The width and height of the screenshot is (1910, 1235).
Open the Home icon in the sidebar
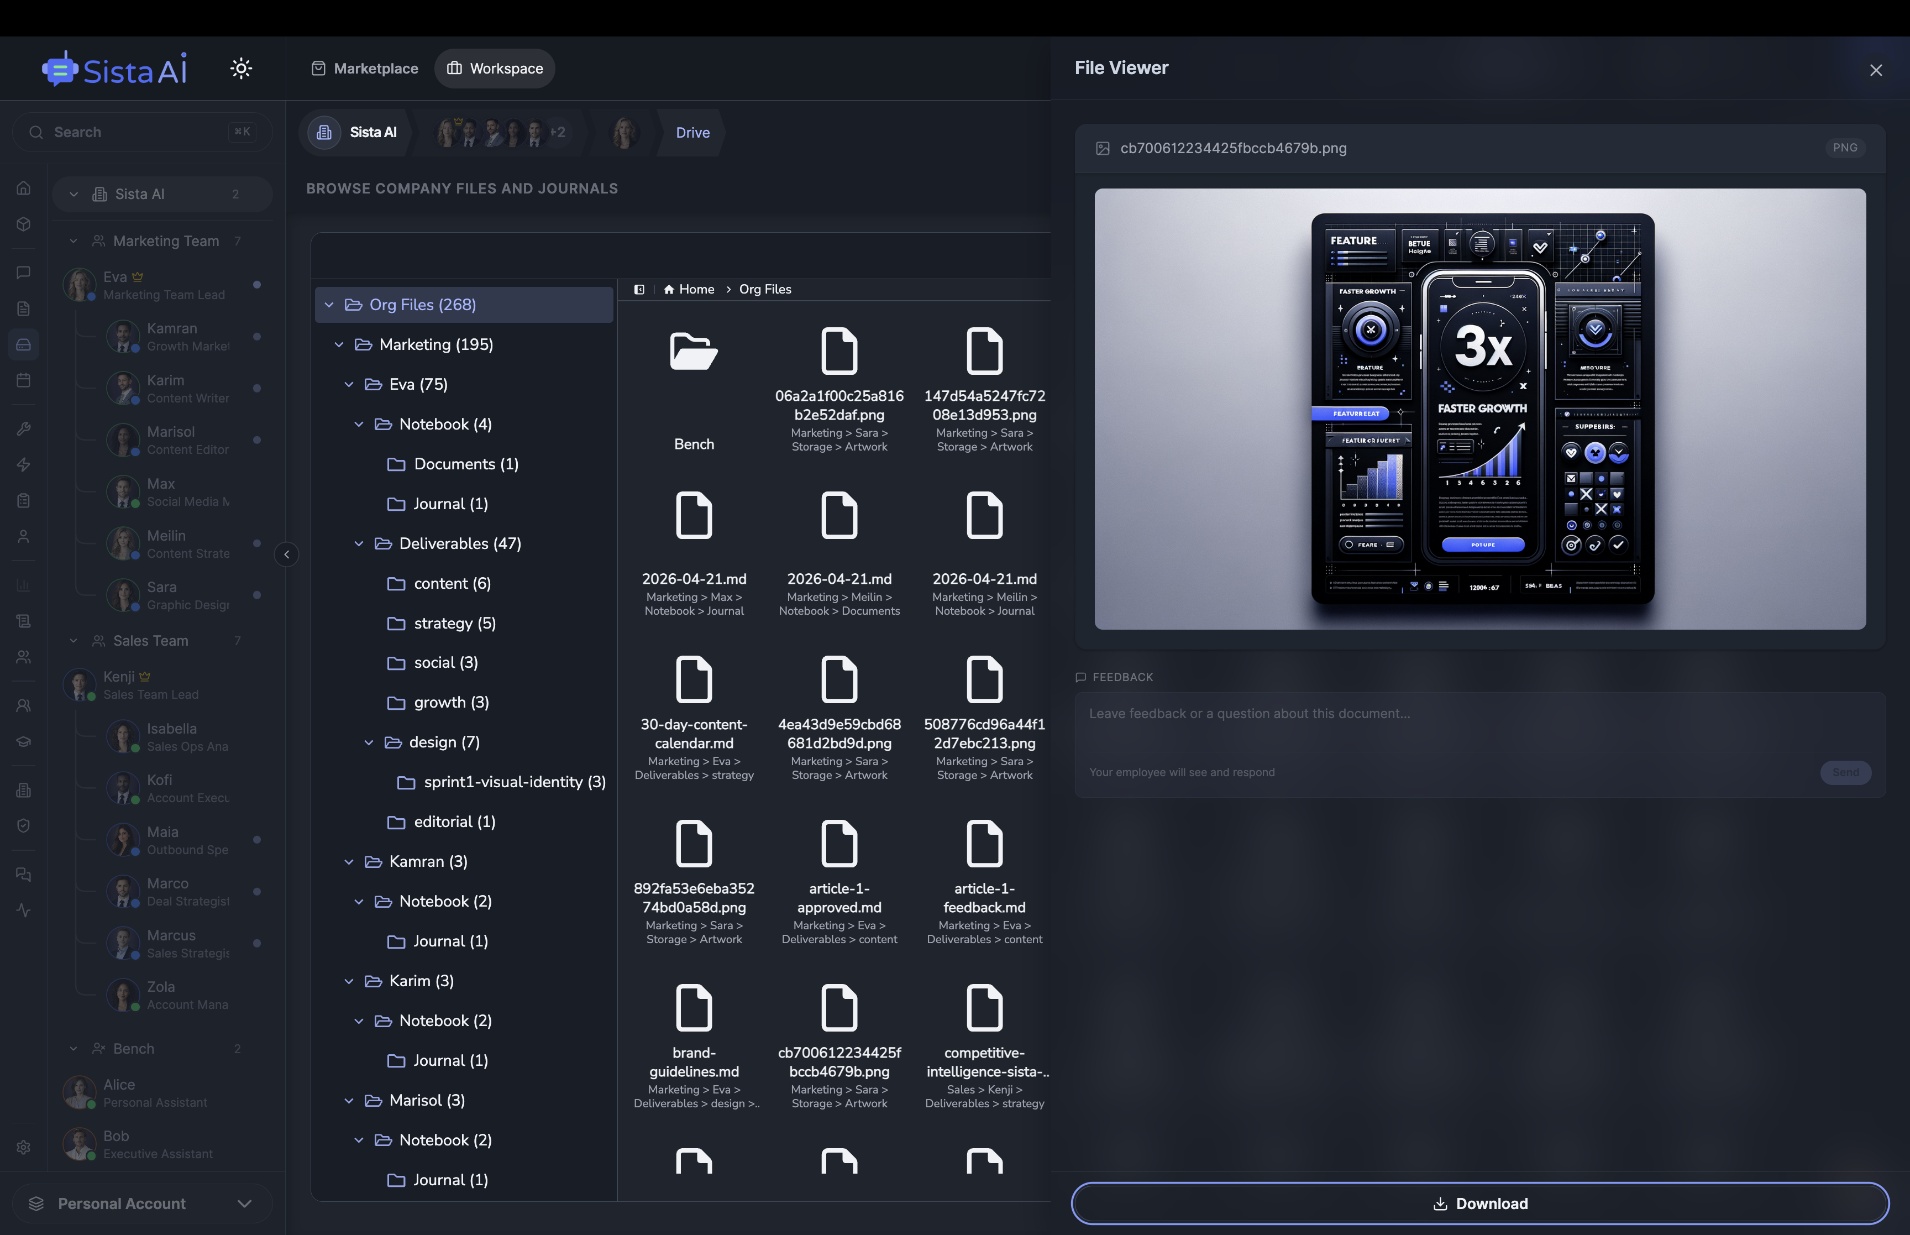point(23,187)
